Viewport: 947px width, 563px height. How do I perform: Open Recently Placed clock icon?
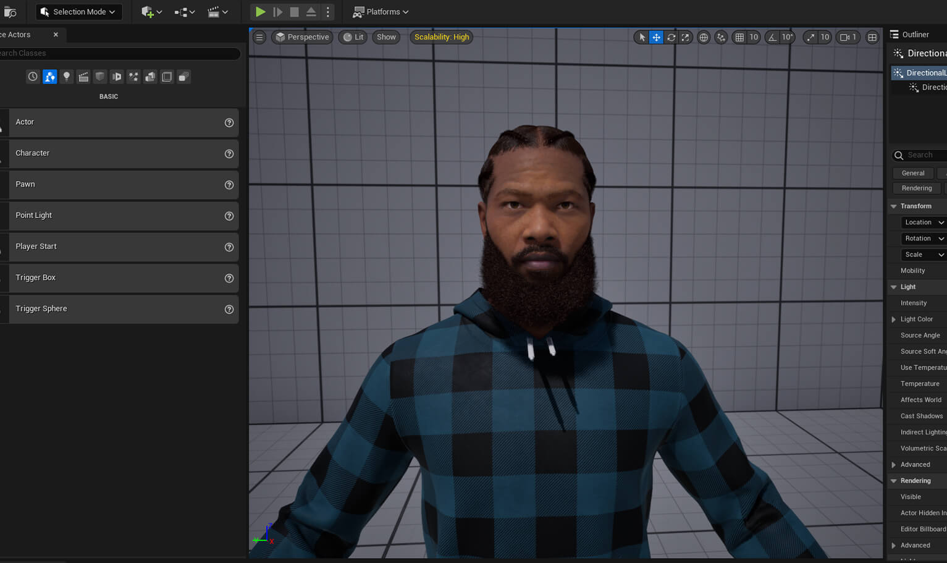pos(33,77)
